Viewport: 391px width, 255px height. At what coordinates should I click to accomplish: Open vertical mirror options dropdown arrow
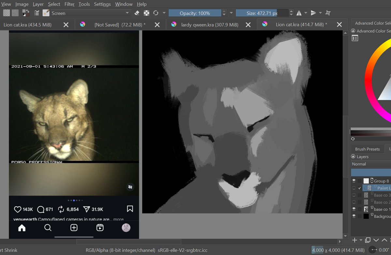320,13
